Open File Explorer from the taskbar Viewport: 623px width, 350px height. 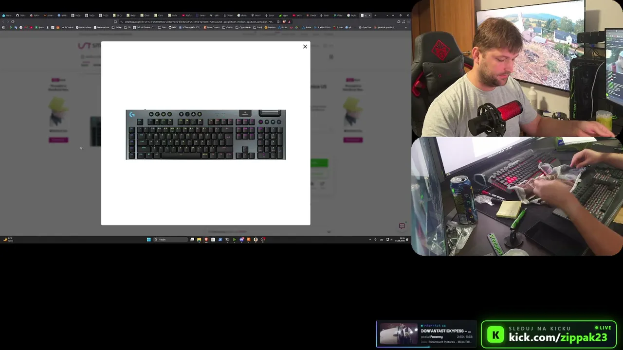[x=199, y=240]
